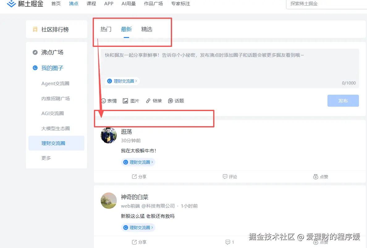This screenshot has width=367, height=248.
Task: Open the 内推招聘广场 circle
Action: (x=56, y=98)
